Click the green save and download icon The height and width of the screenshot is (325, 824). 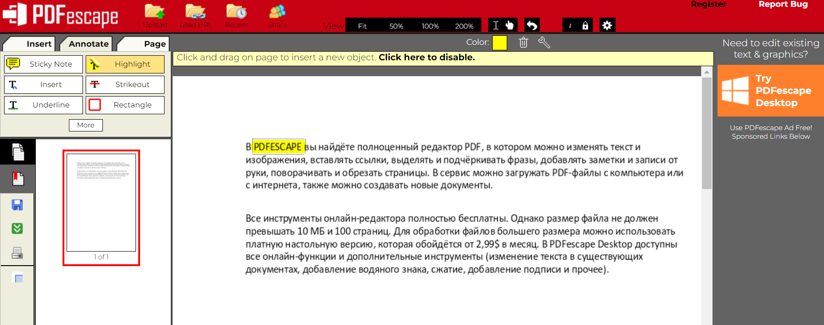coord(17,228)
